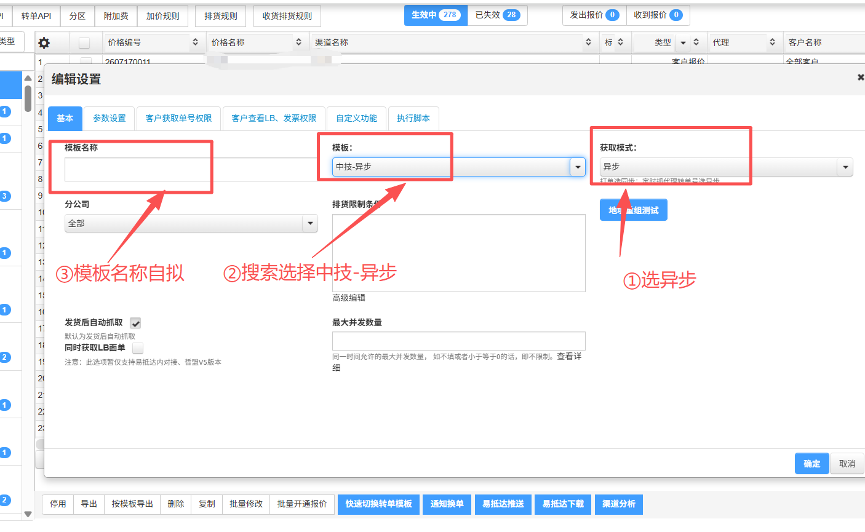
Task: Switch to 基本 tab
Action: coord(65,118)
